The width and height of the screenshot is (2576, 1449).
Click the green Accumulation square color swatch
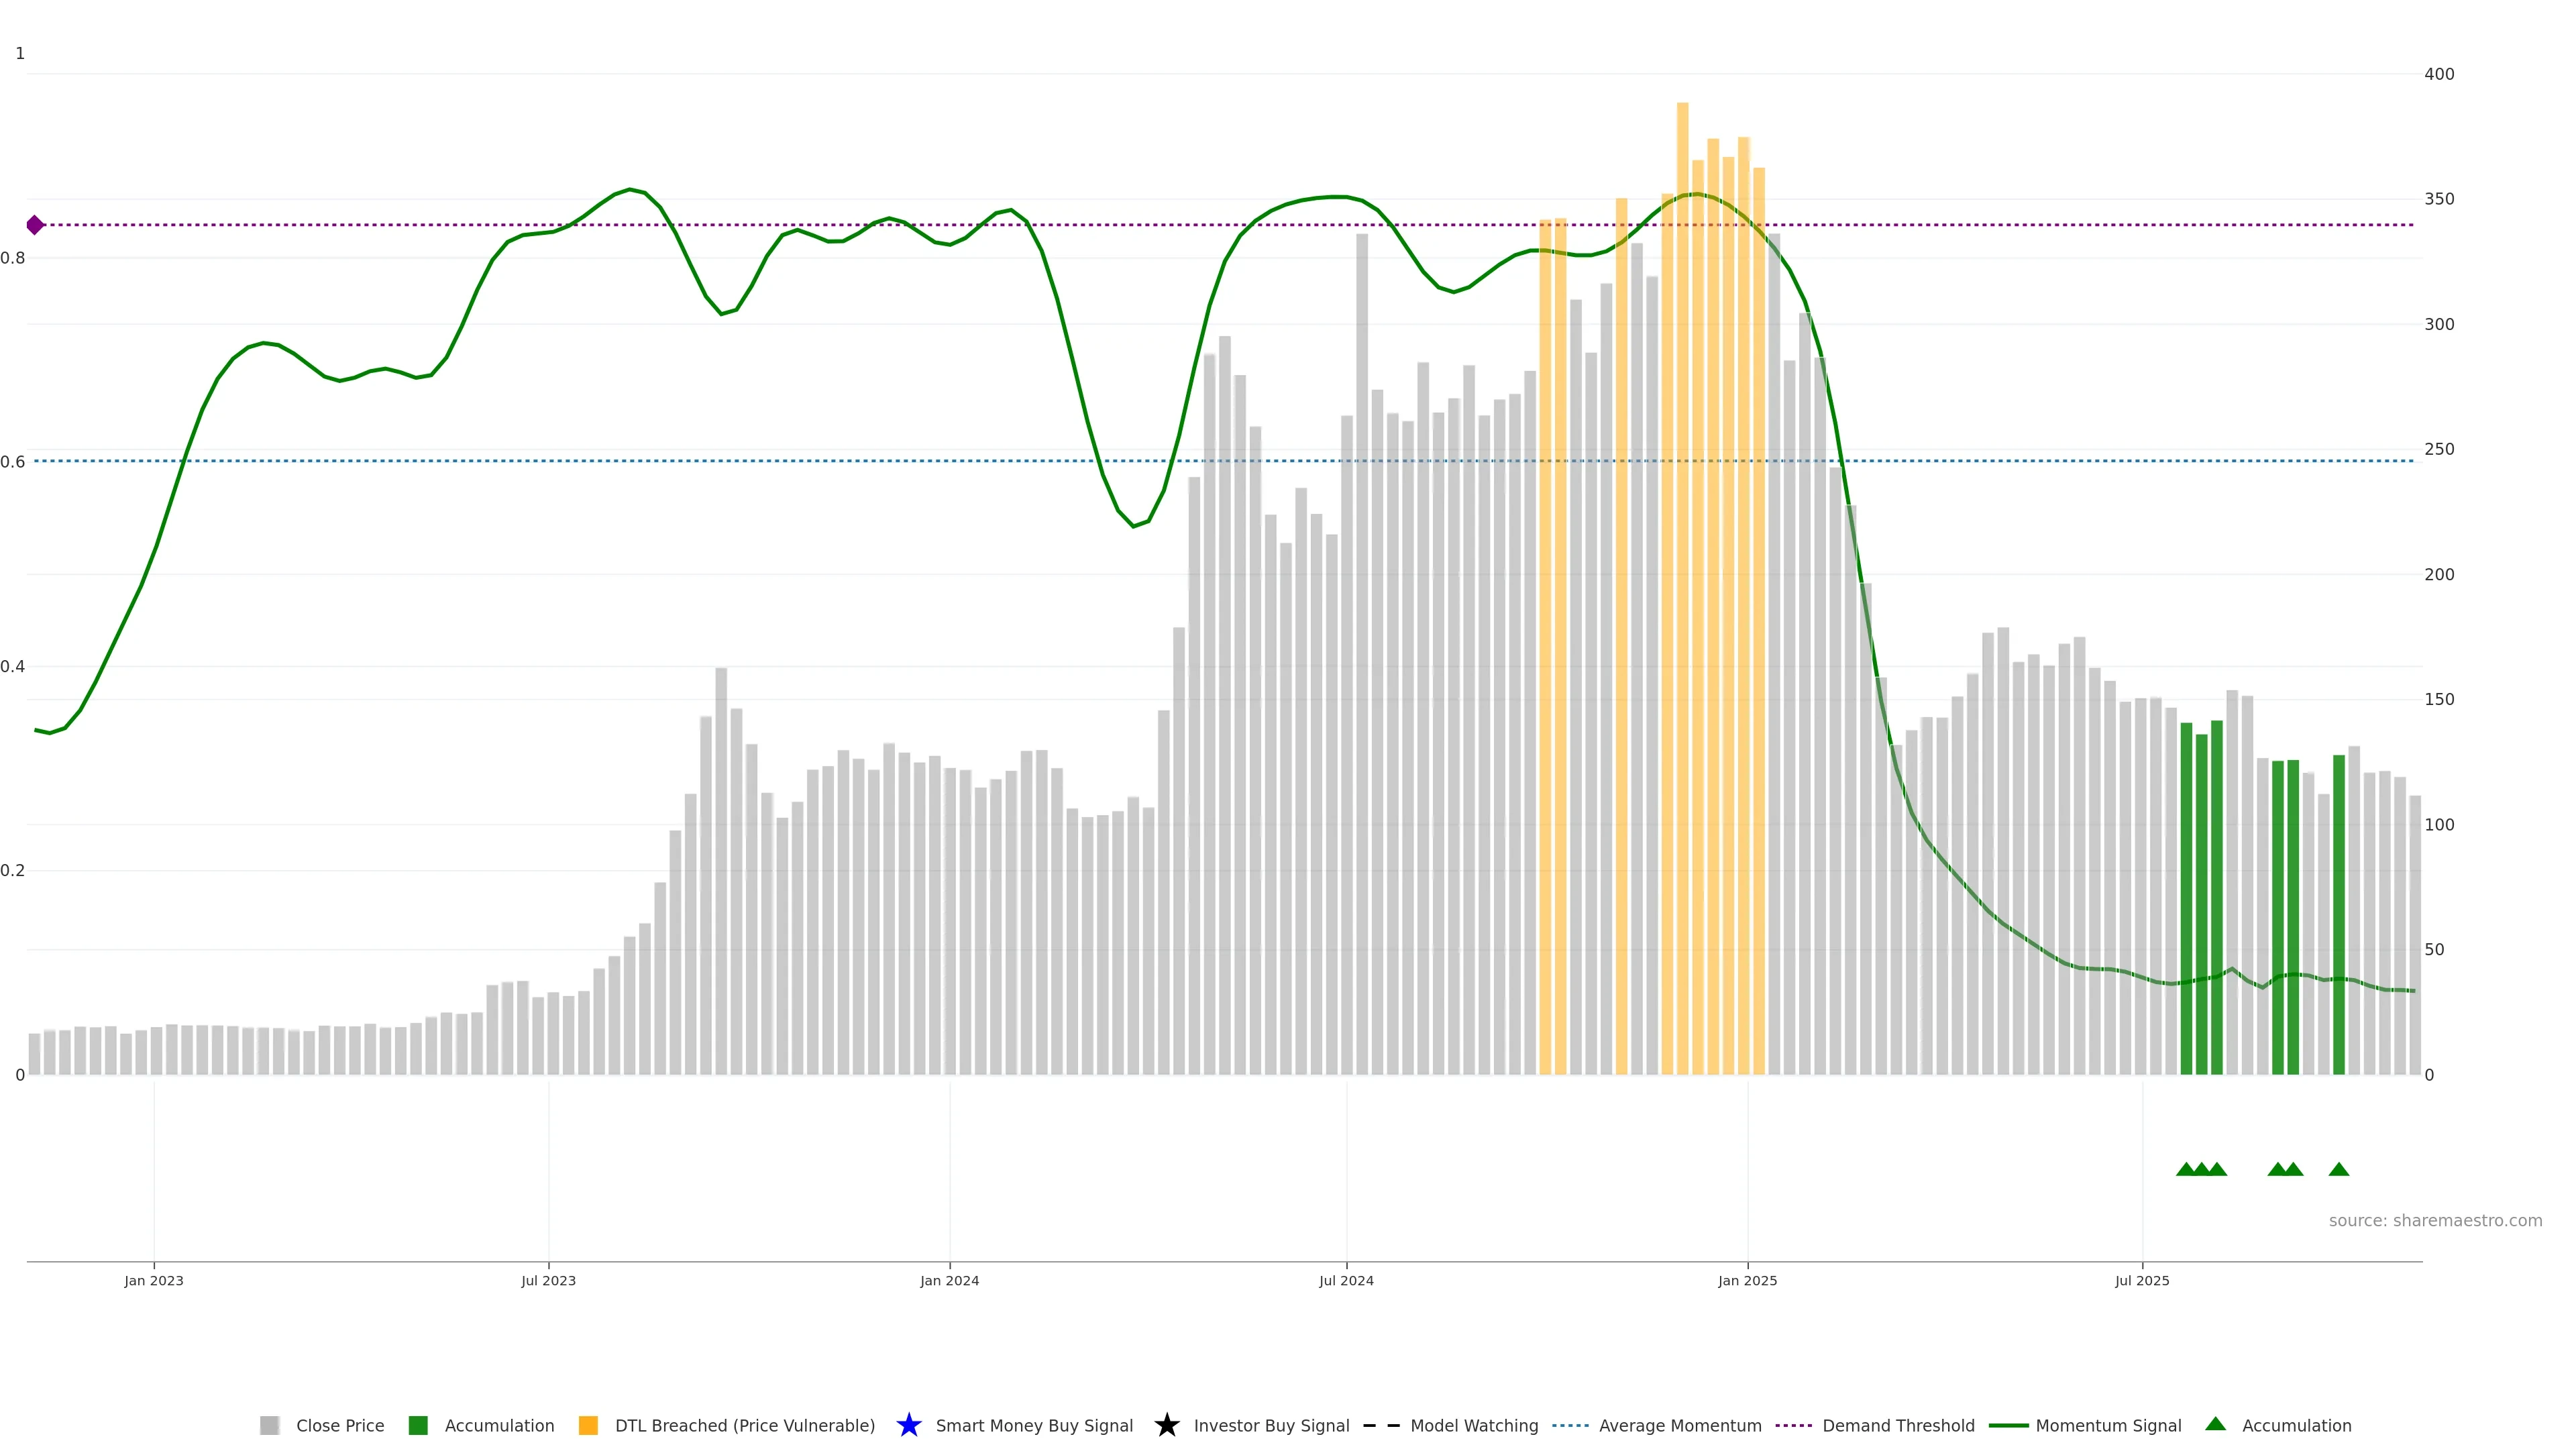point(418,1425)
